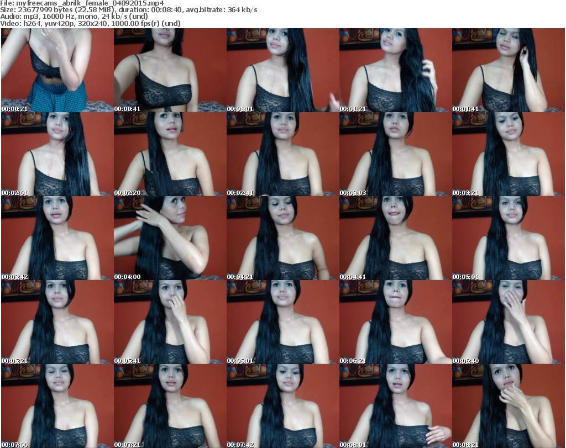Viewport: 566px width, 448px height.
Task: Select the thumbnail timestamped 00:05:01
Action: pos(509,239)
